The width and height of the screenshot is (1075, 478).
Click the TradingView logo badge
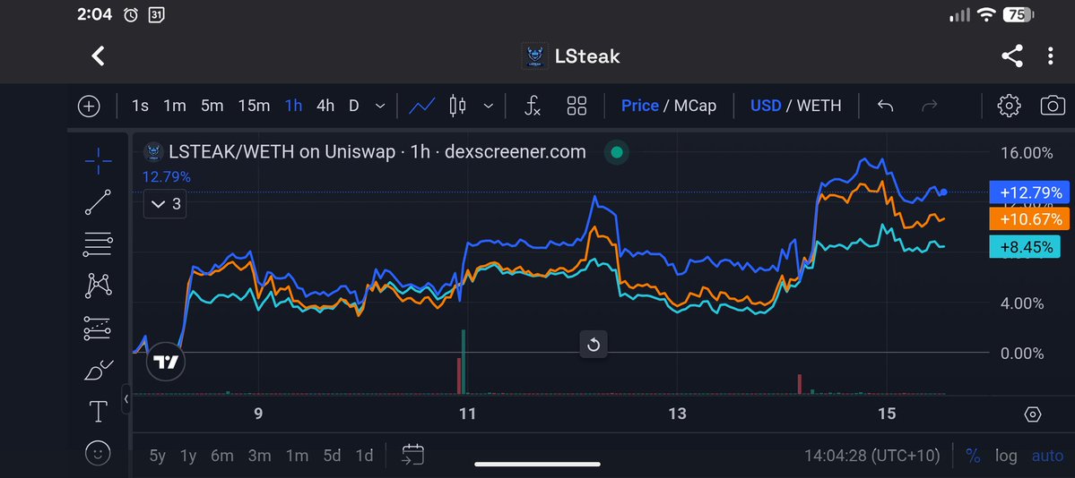[166, 362]
